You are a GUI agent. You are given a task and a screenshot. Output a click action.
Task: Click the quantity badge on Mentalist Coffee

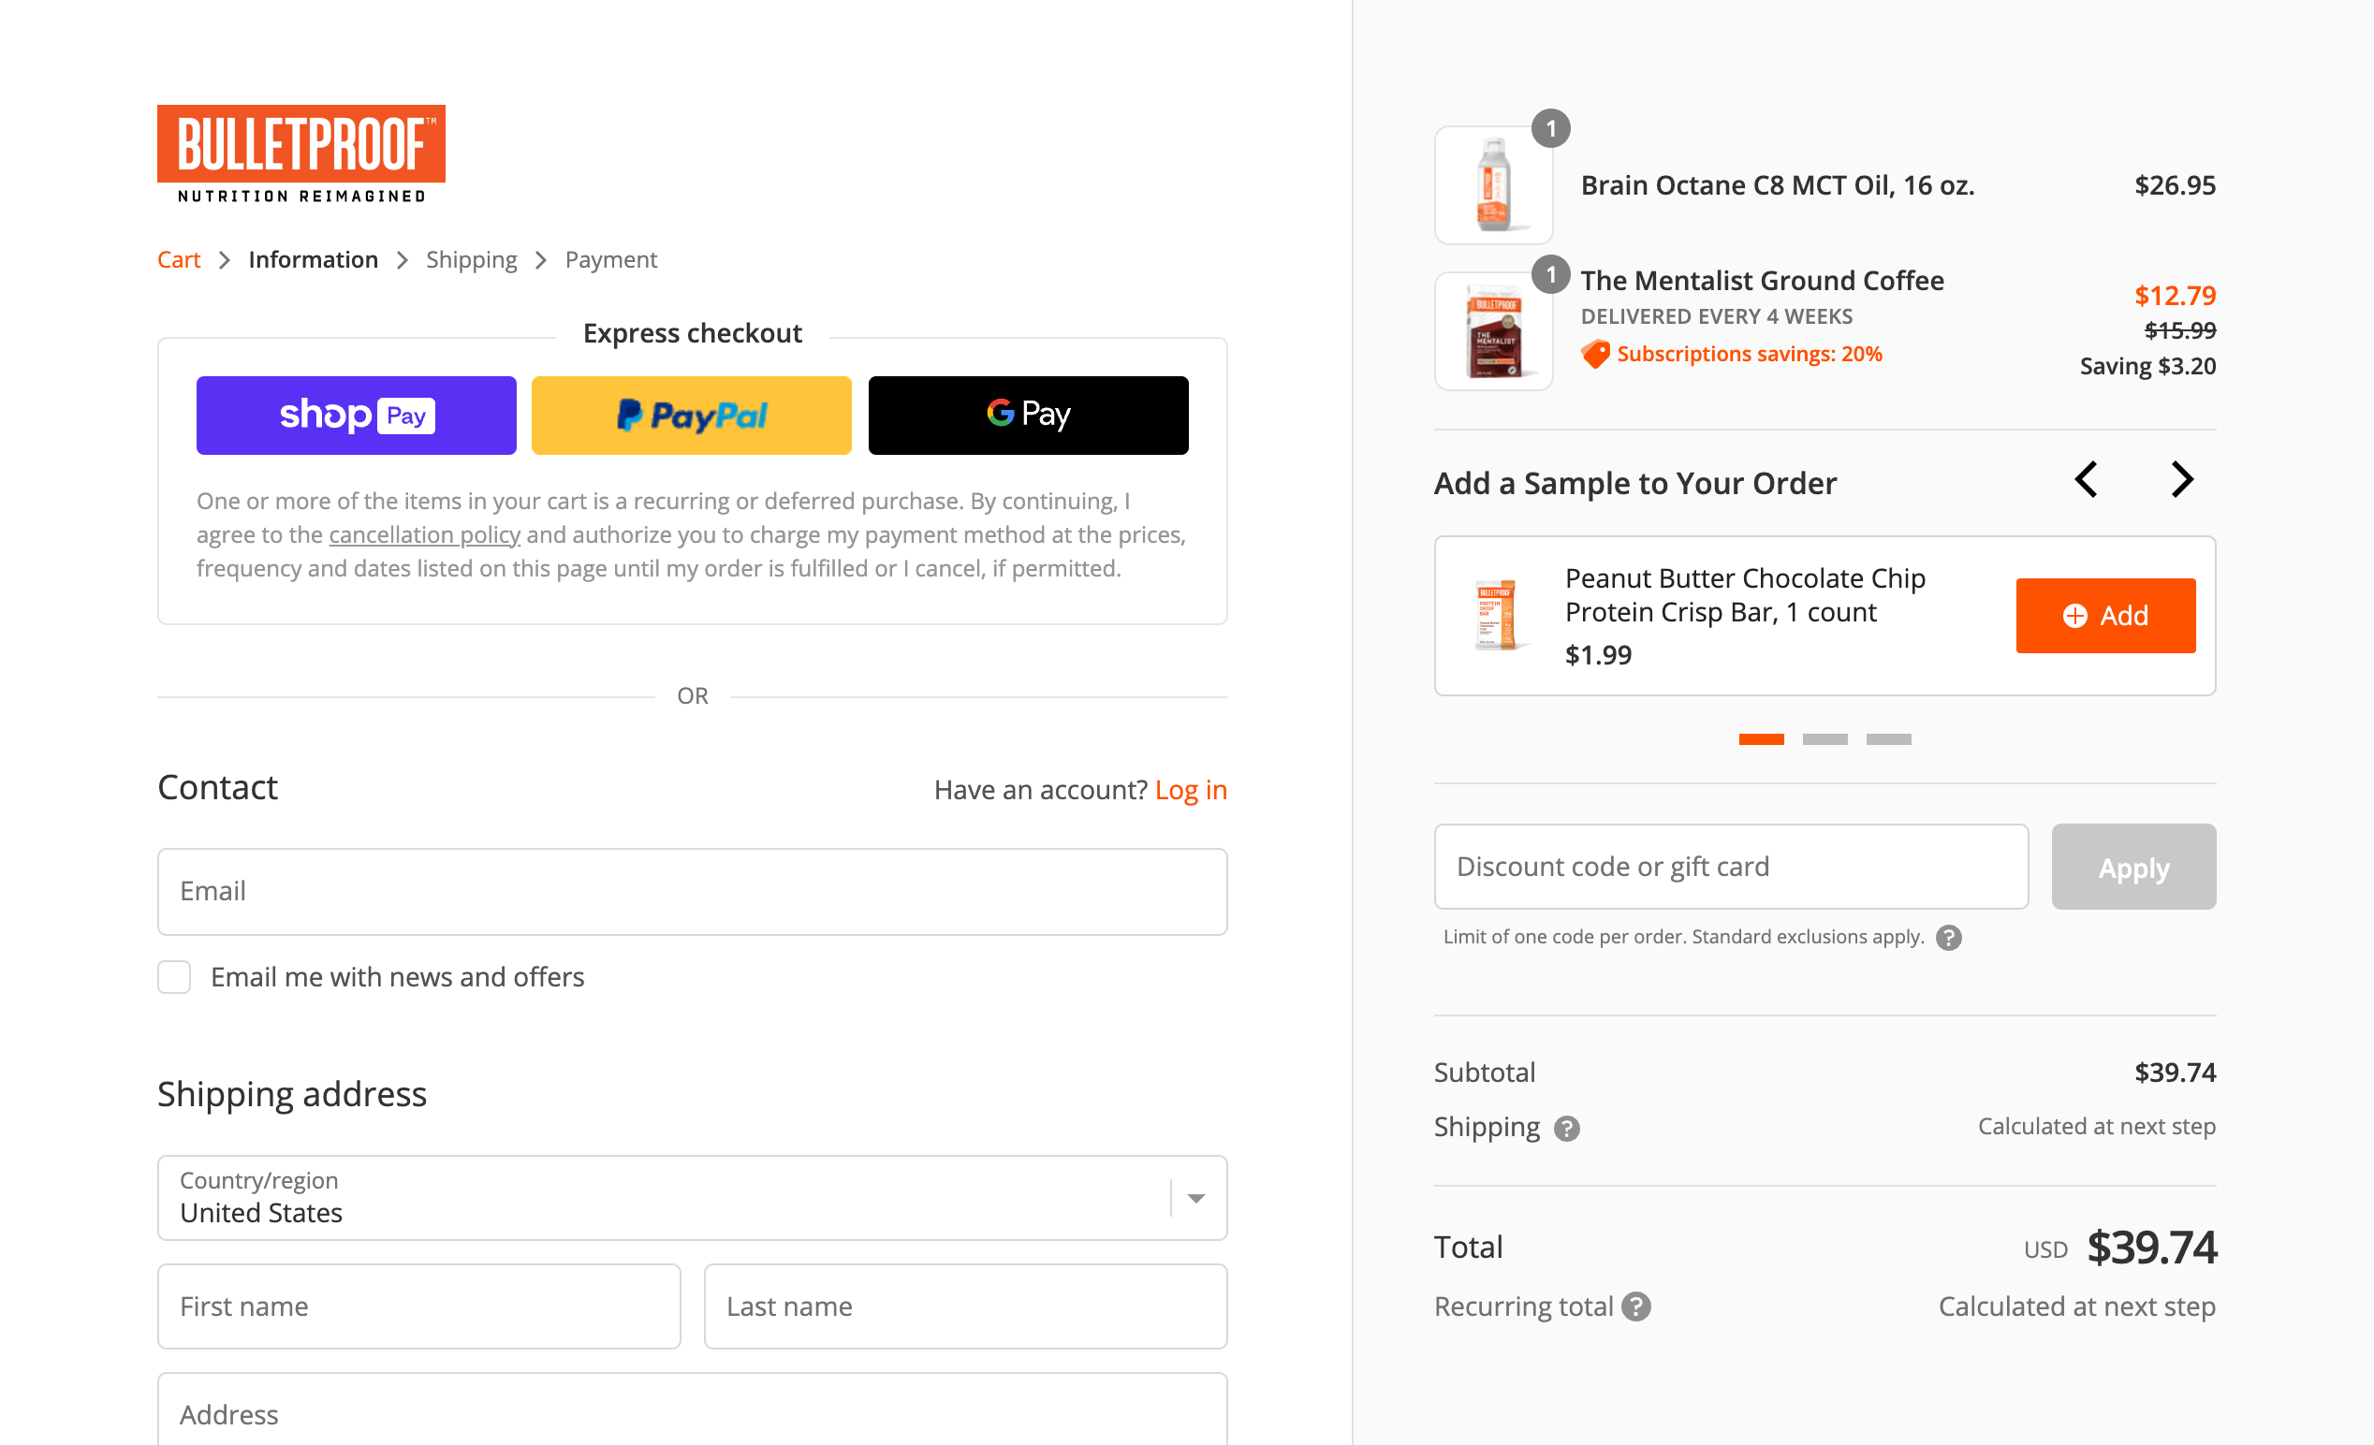click(x=1550, y=274)
